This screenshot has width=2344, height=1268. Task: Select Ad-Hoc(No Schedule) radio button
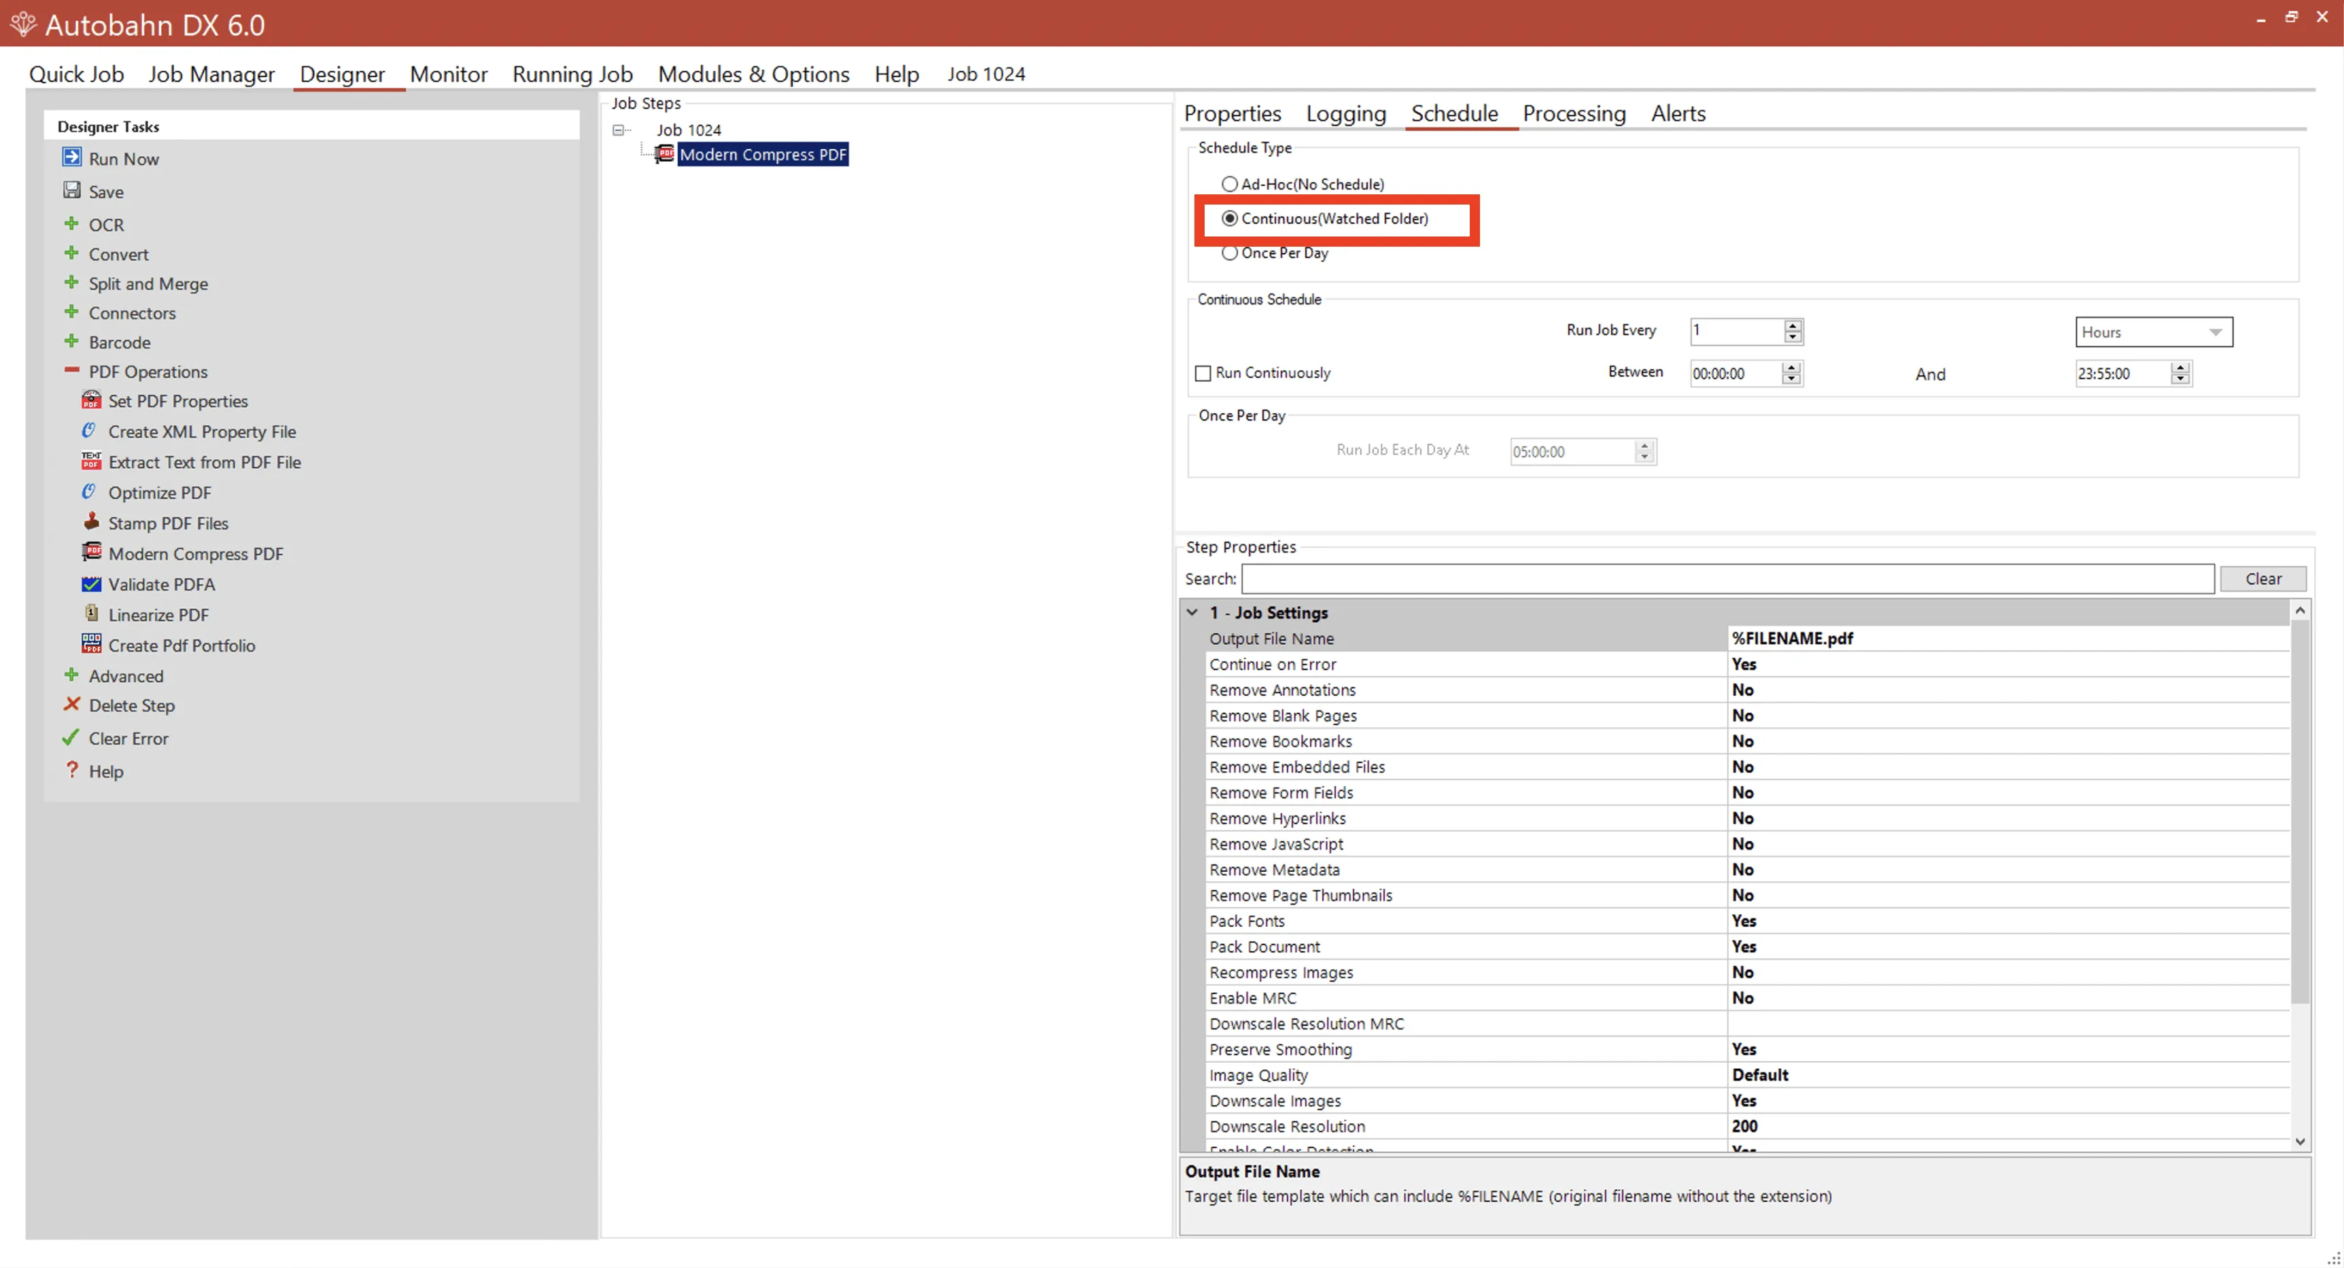(x=1230, y=183)
